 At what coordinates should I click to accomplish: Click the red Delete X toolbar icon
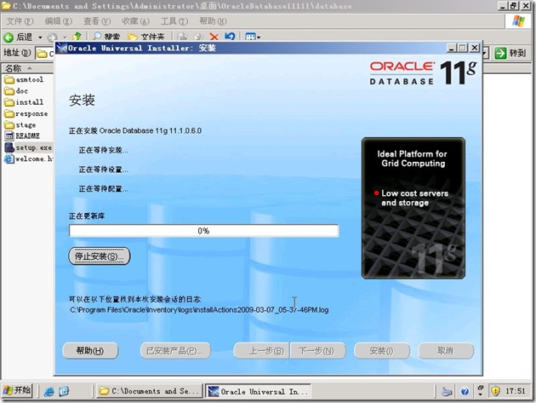[x=214, y=37]
